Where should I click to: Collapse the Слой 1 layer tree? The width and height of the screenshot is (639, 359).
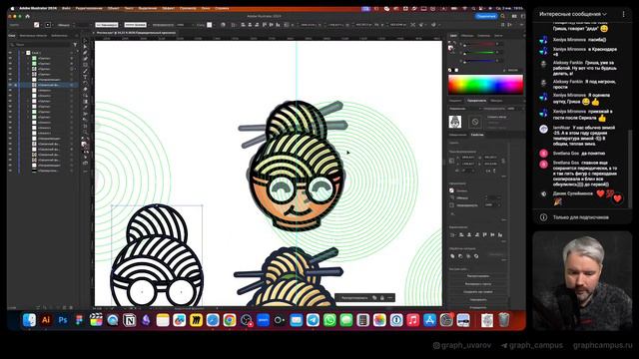pyautogui.click(x=23, y=53)
